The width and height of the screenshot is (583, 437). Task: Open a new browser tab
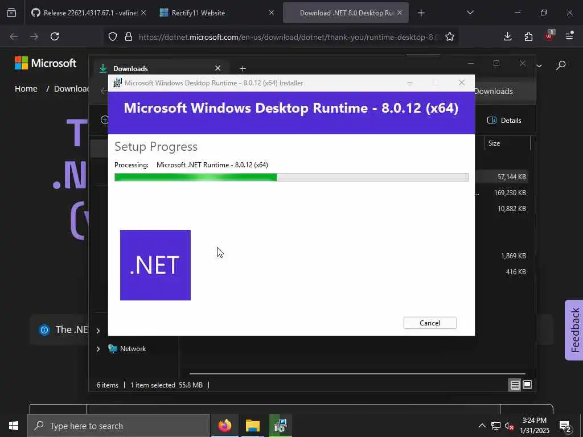point(421,13)
